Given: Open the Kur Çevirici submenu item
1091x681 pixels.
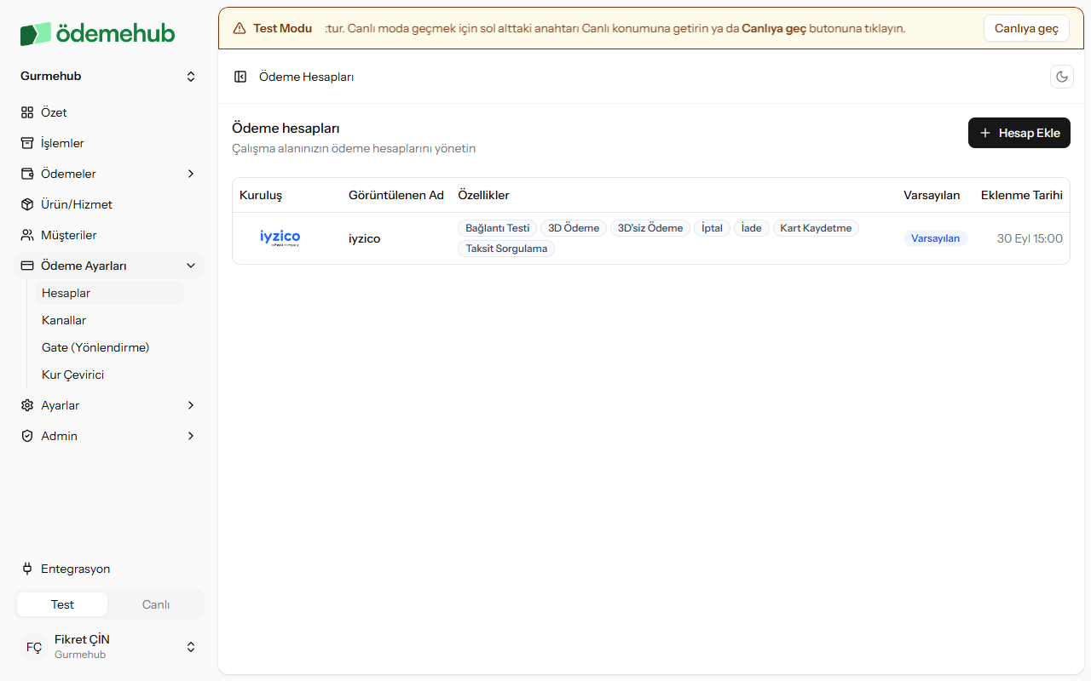Looking at the screenshot, I should [109, 375].
